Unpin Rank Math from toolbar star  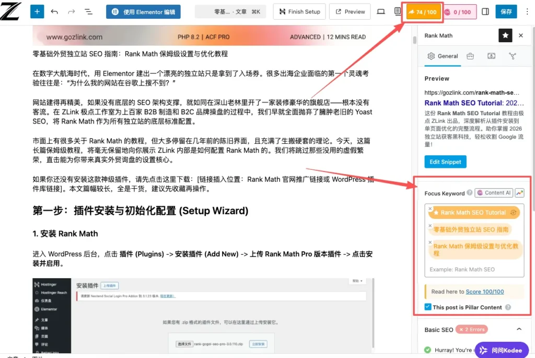click(505, 35)
